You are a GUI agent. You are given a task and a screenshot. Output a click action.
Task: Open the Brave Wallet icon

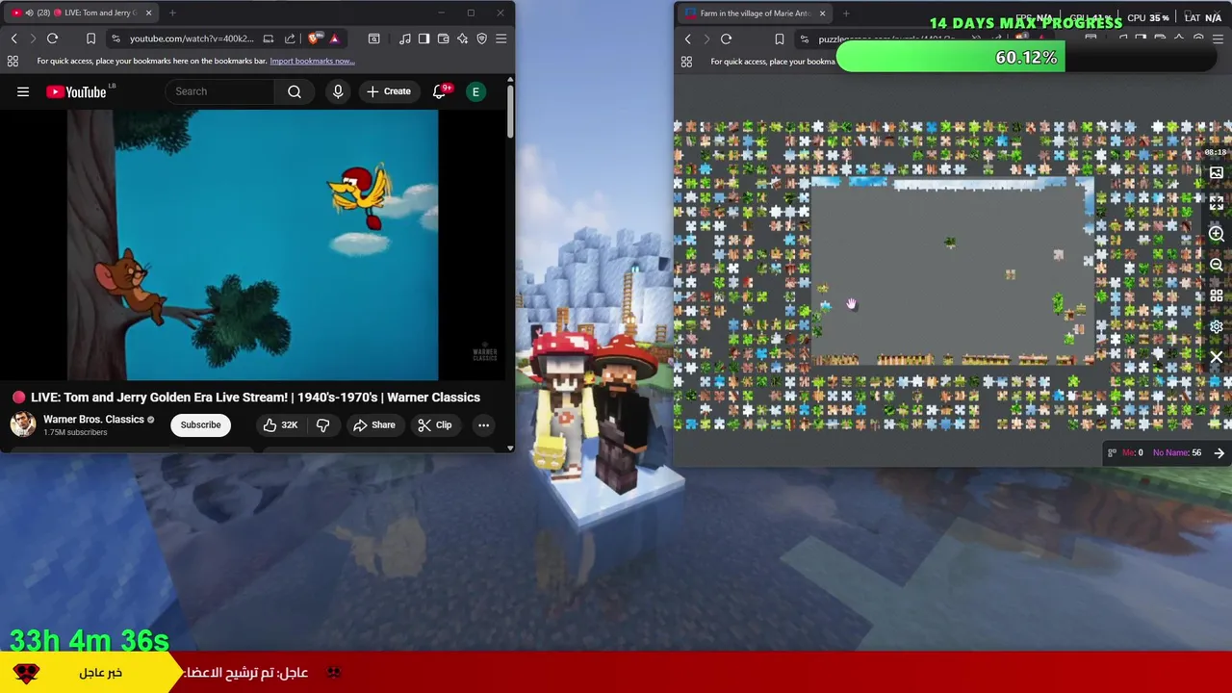(x=443, y=38)
